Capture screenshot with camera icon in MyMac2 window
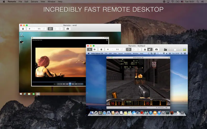The image size is (207, 129). [157, 49]
